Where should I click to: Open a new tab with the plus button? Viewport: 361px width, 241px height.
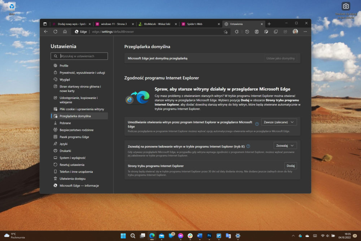(x=269, y=24)
